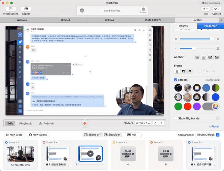Apply the skin-tone bubble effect

(x=187, y=97)
